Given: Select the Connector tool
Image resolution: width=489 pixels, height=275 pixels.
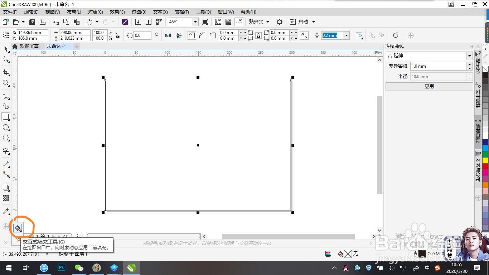Looking at the screenshot, I should 6,175.
